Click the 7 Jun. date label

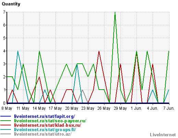point(169,108)
